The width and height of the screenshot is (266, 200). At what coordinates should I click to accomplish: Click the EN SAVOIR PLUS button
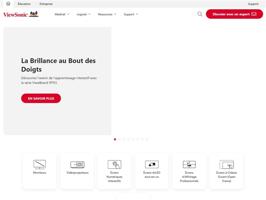[41, 98]
